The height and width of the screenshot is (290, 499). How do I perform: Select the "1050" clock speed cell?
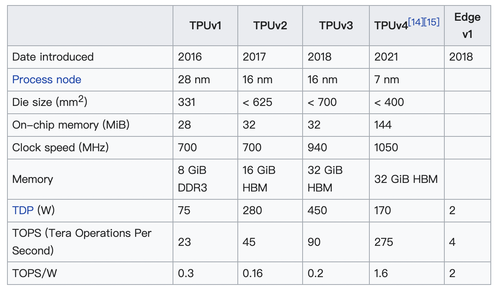coord(386,148)
